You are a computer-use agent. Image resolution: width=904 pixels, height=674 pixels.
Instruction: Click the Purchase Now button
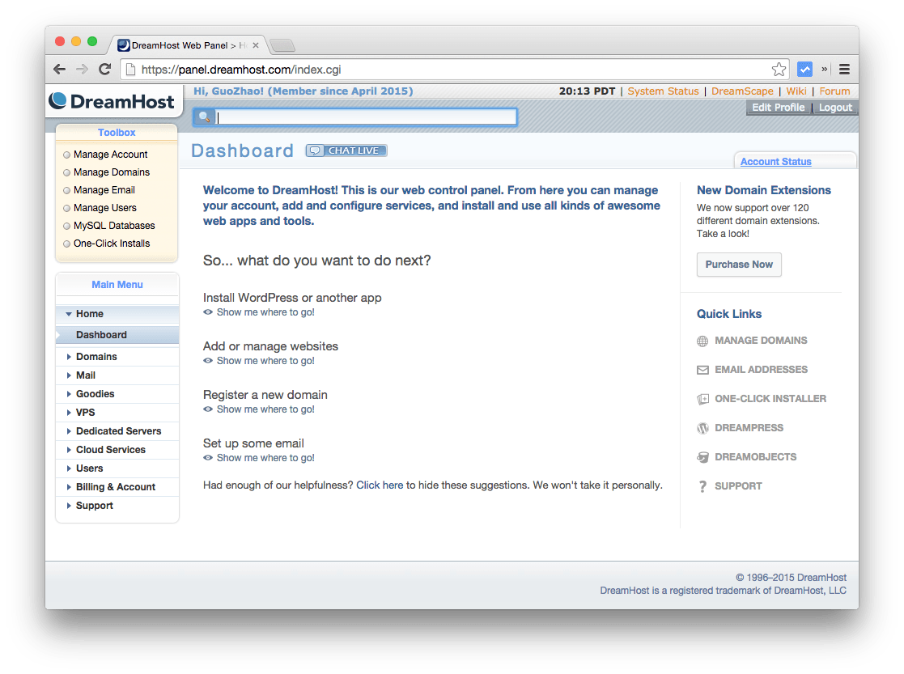738,265
